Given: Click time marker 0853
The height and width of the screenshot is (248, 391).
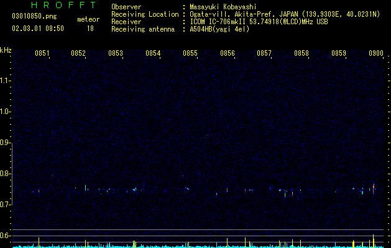Looking at the screenshot, I should click(116, 53).
